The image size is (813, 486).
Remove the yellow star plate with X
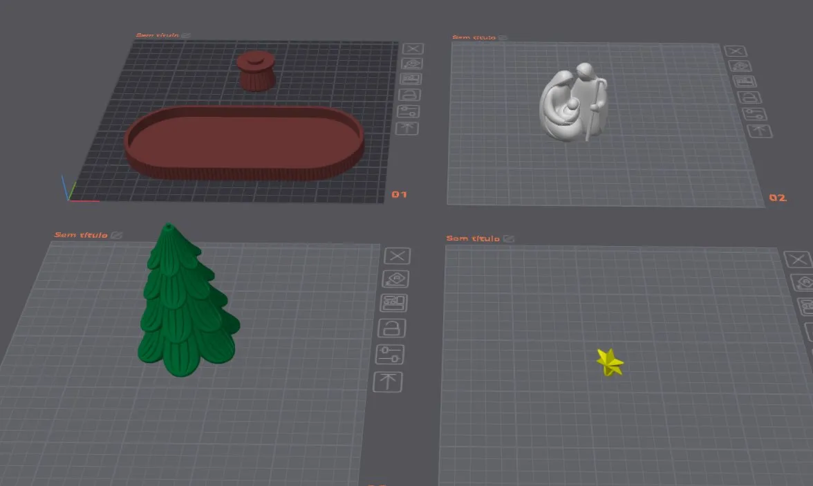[798, 259]
